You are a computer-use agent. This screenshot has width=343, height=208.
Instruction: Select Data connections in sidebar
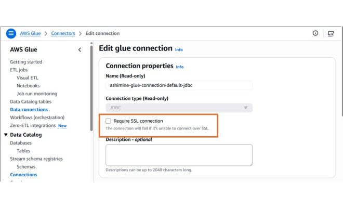coord(29,110)
